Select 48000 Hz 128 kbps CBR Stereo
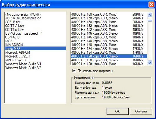The width and height of the screenshot is (156, 119). [x=109, y=56]
